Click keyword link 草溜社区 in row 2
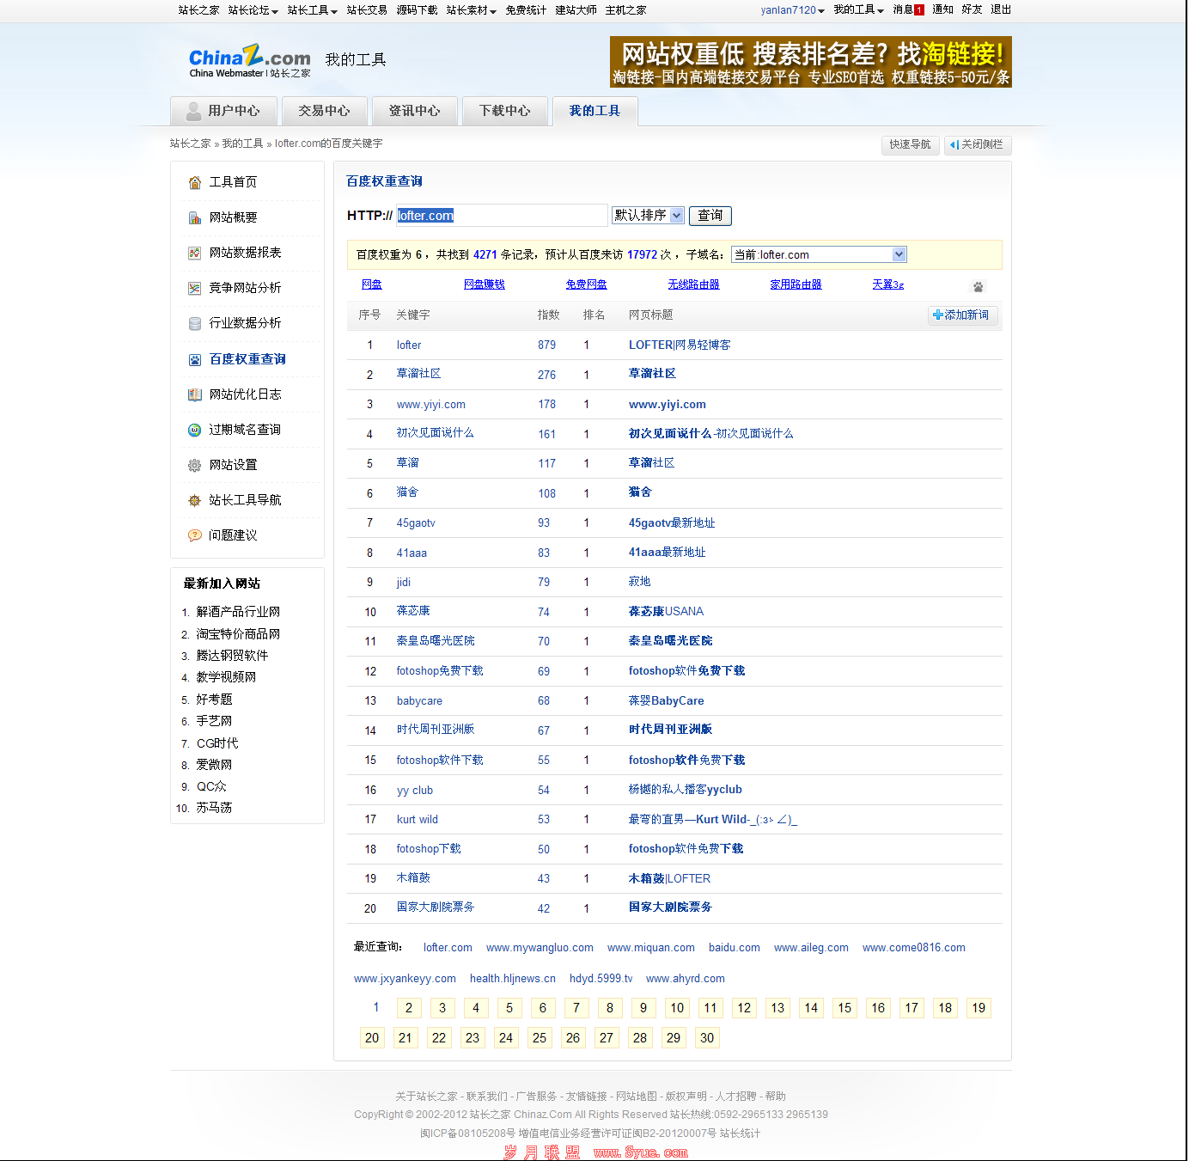Viewport: 1189px width, 1161px height. click(418, 374)
